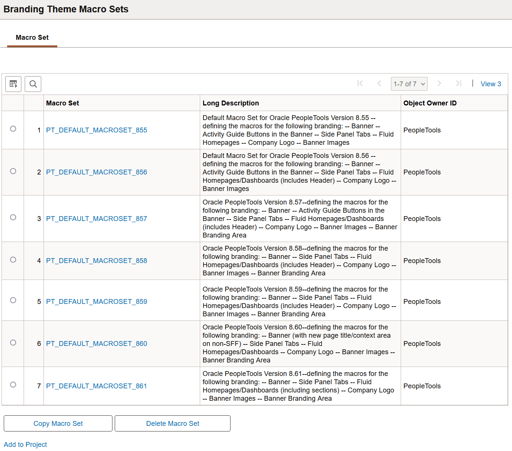Image resolution: width=512 pixels, height=451 pixels.
Task: Click the grid search magnifier icon
Action: click(x=33, y=84)
